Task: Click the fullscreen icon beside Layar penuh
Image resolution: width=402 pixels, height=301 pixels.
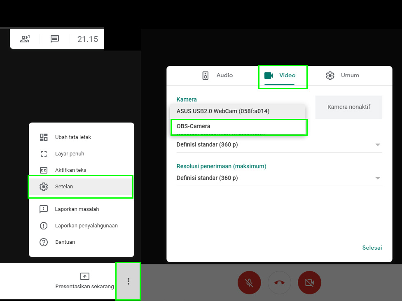Action: point(44,153)
